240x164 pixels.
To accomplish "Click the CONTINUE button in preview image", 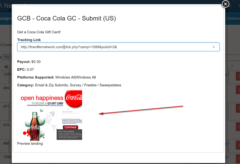I will (70, 127).
